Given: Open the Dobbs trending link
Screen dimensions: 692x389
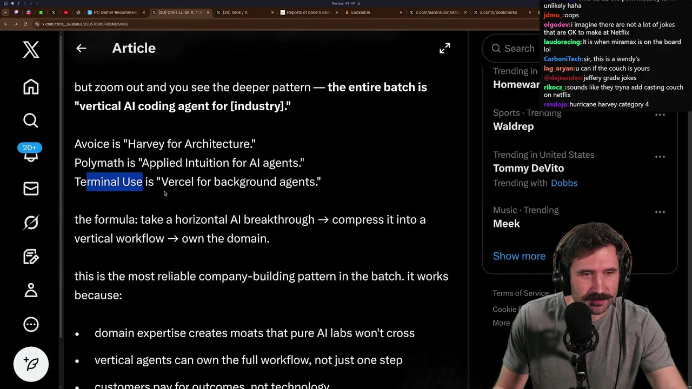Looking at the screenshot, I should 564,183.
